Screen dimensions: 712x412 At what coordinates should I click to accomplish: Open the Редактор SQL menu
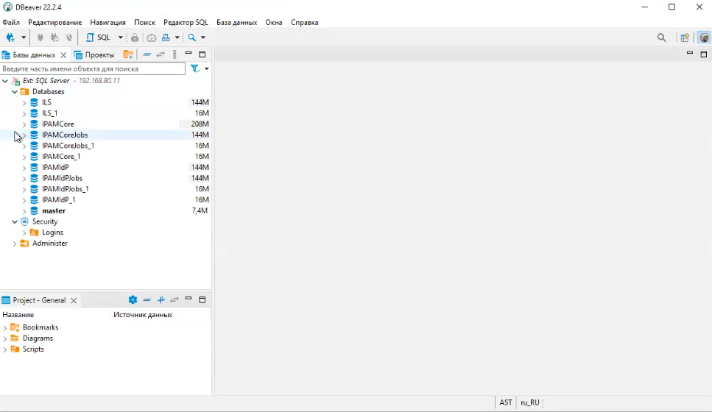pos(186,22)
